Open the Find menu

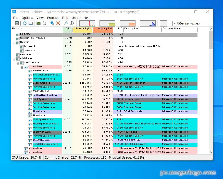coord(65,18)
